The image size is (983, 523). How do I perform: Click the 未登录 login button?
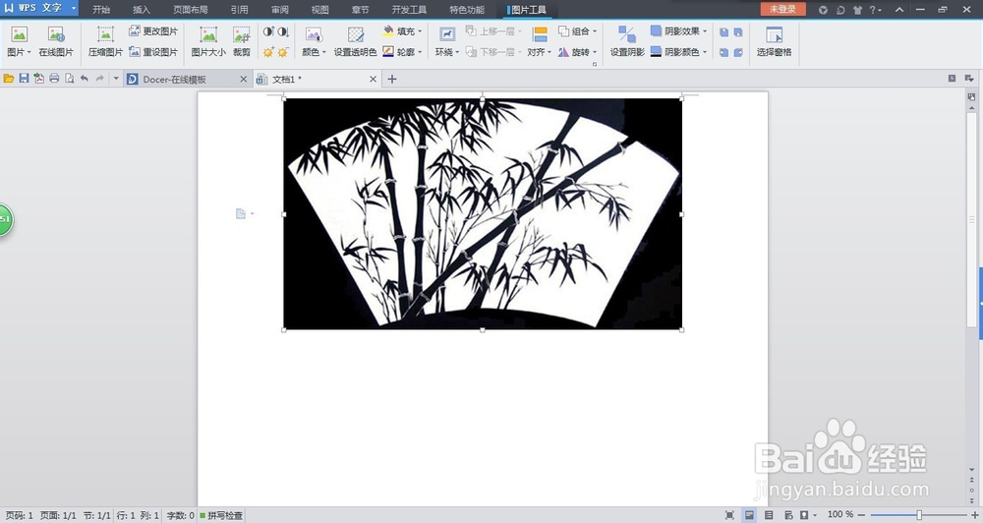pos(783,9)
